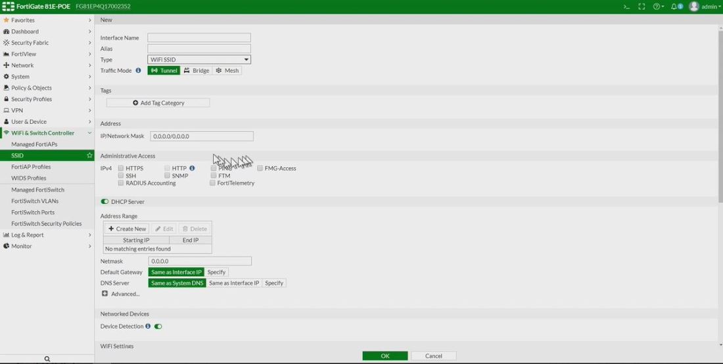Check the SSH access checkbox
Screen dimensions: 723x364
tap(121, 176)
